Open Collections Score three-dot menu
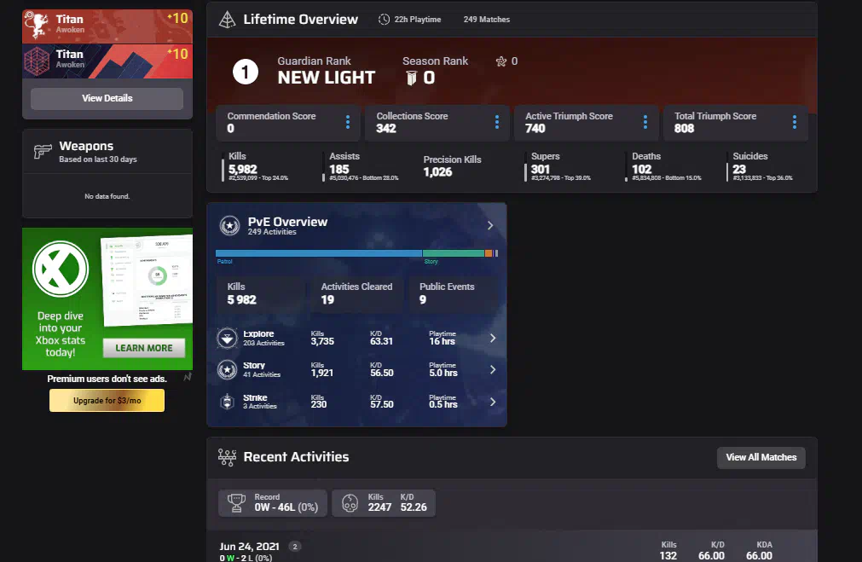Image resolution: width=862 pixels, height=562 pixels. [x=497, y=123]
